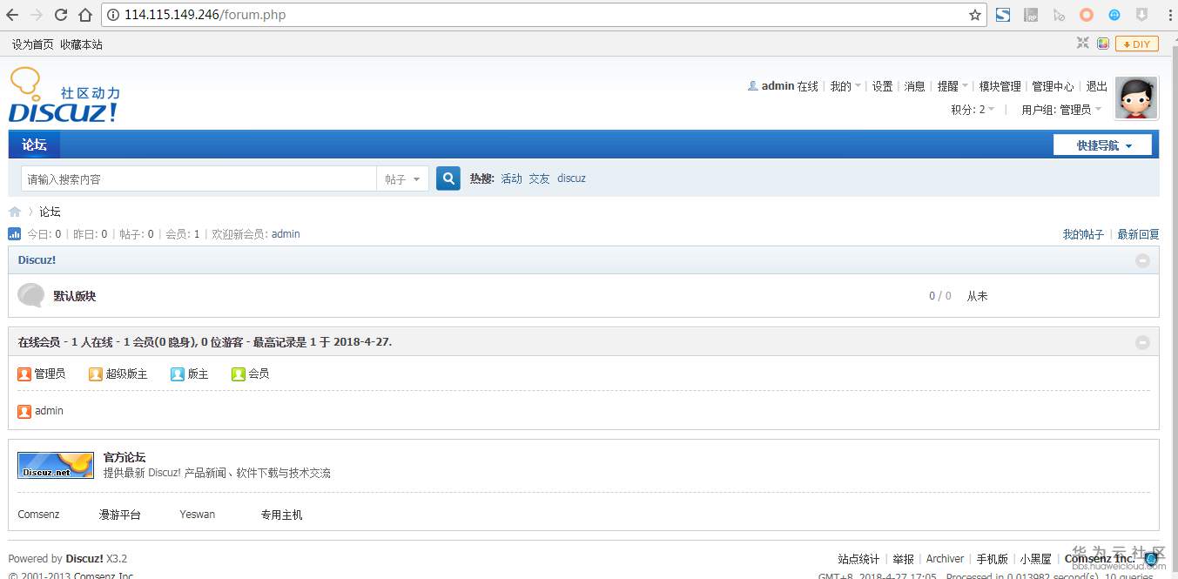
Task: Open the 快捷导航 quick navigation dropdown
Action: [x=1102, y=145]
